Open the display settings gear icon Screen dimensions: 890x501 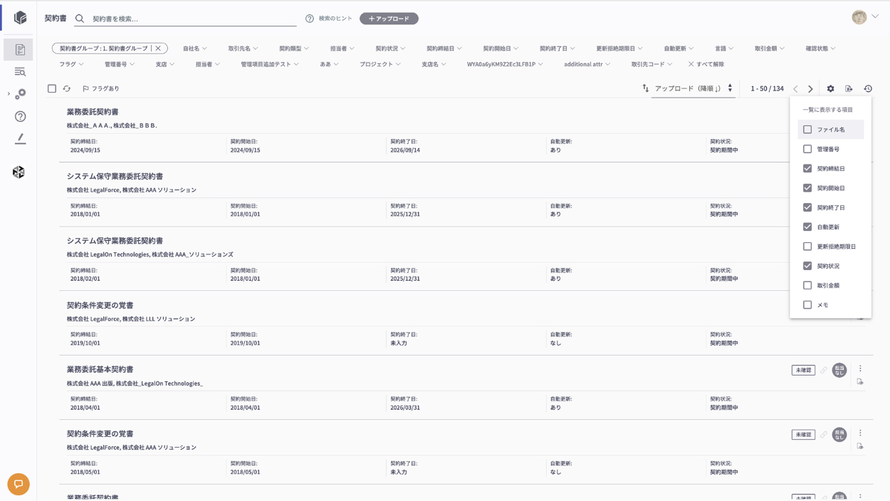[x=830, y=89]
